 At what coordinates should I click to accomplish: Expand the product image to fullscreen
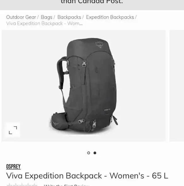[13, 130]
